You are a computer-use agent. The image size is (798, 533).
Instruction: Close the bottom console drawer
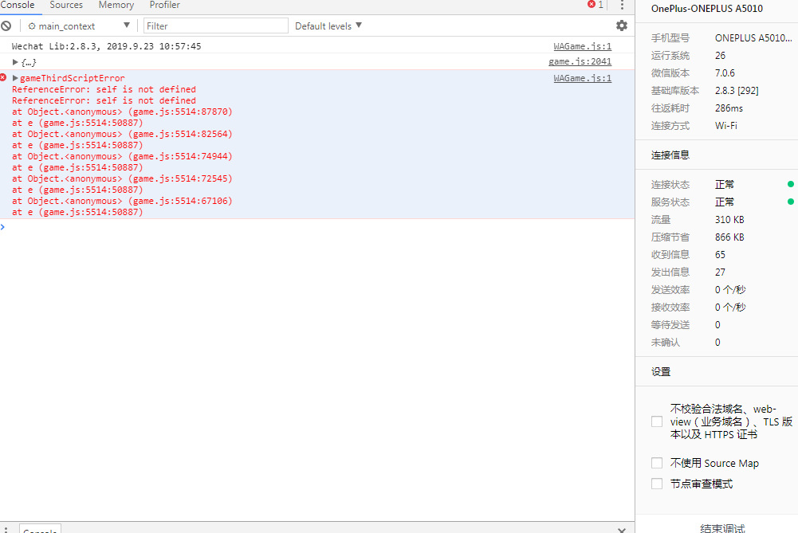pyautogui.click(x=621, y=529)
